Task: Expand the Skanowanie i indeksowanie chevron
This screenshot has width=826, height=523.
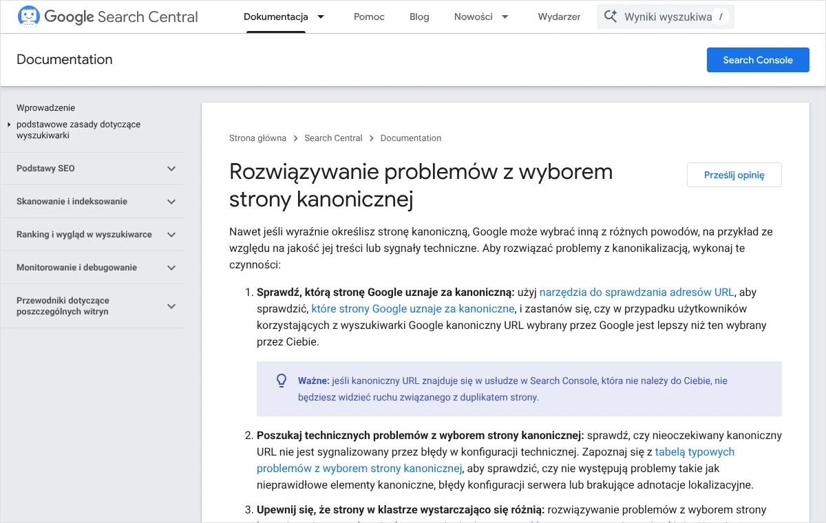Action: [171, 202]
